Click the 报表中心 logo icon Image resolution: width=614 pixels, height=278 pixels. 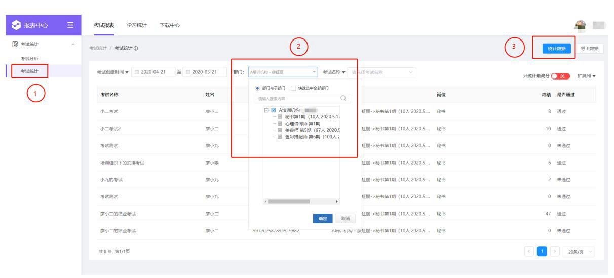(x=16, y=26)
